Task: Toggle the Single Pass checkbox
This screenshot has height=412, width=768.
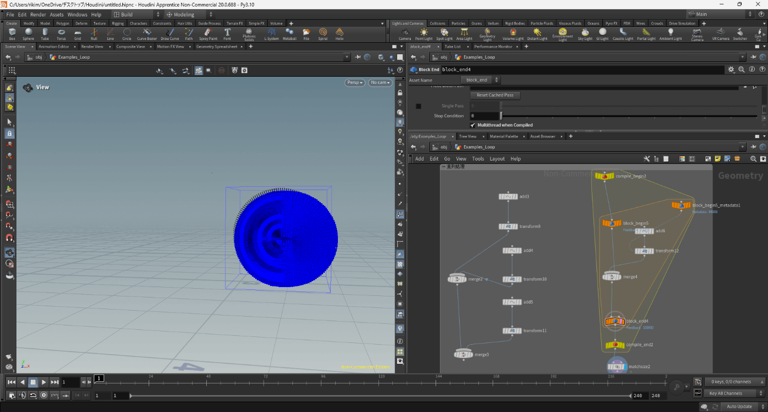Action: click(419, 106)
